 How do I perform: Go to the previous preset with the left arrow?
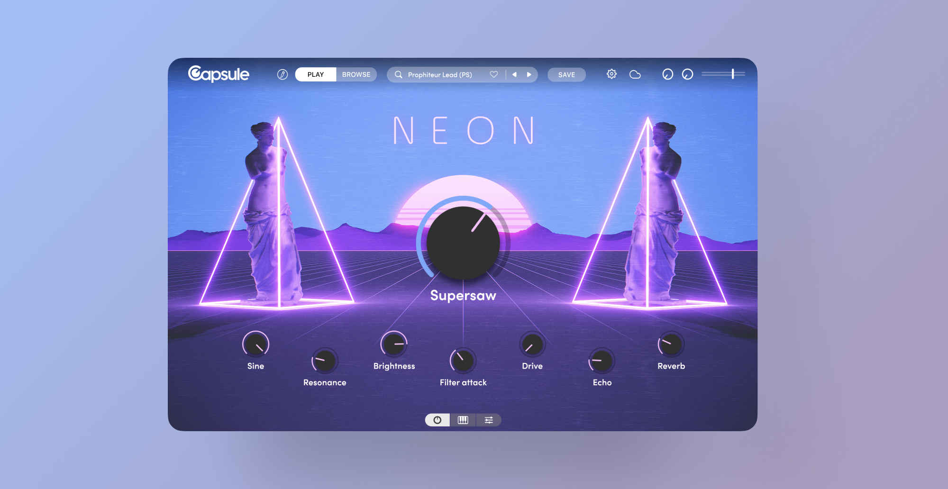514,74
